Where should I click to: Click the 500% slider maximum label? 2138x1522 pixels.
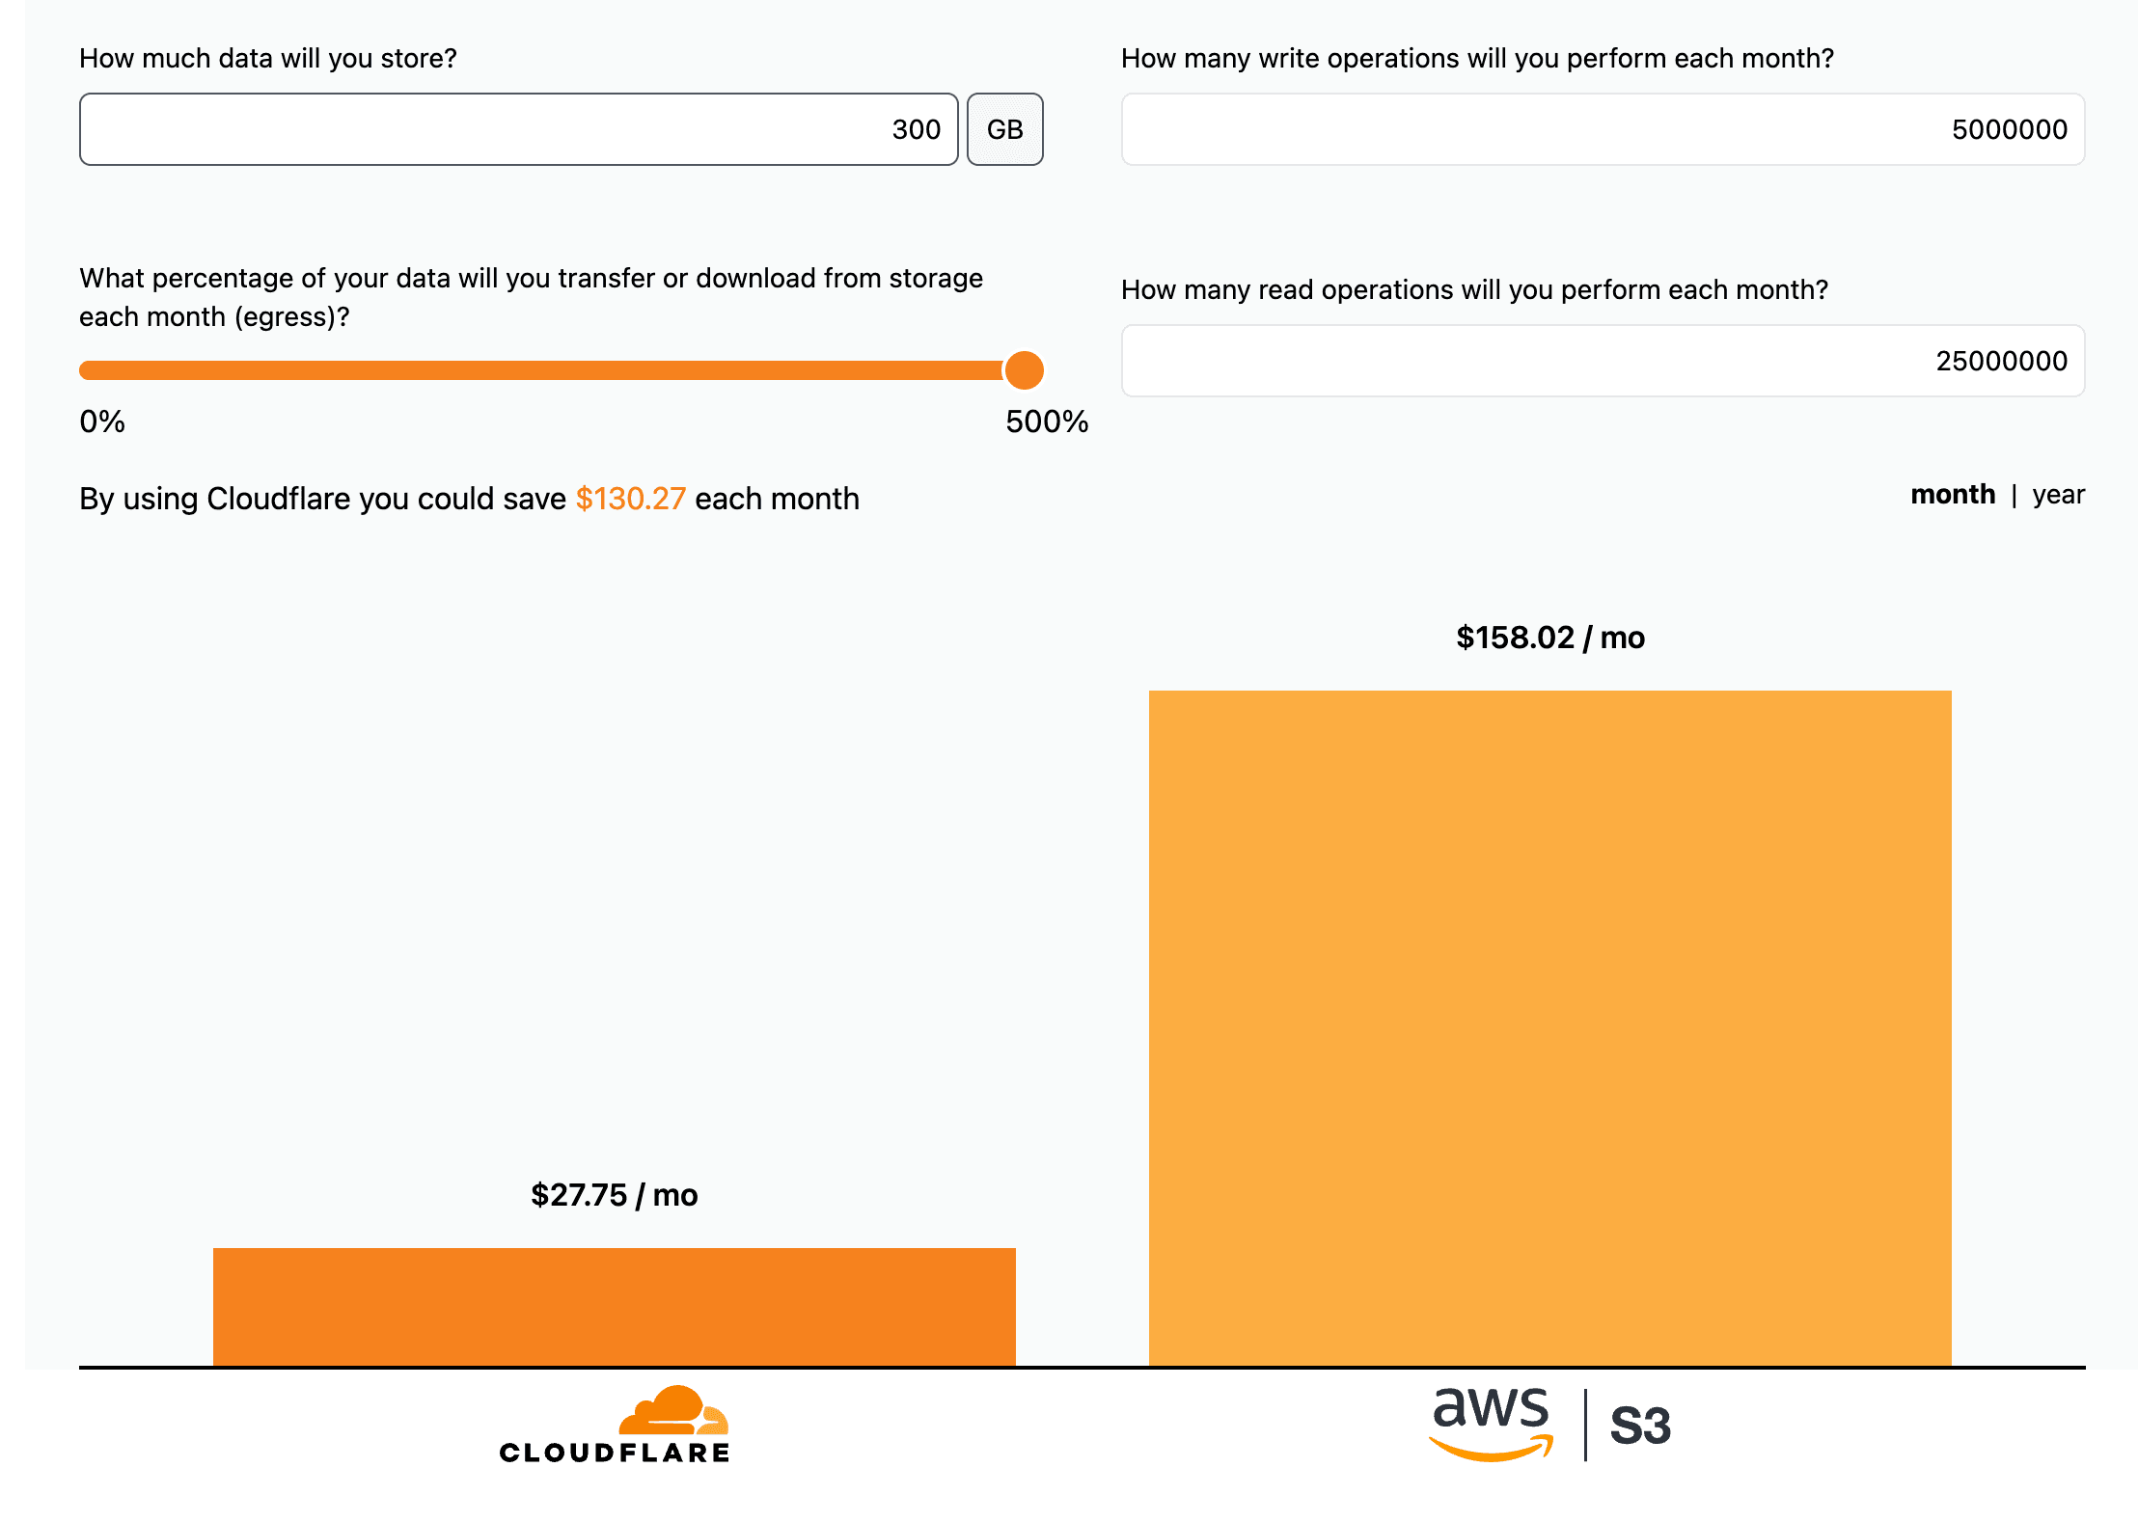tap(1046, 421)
